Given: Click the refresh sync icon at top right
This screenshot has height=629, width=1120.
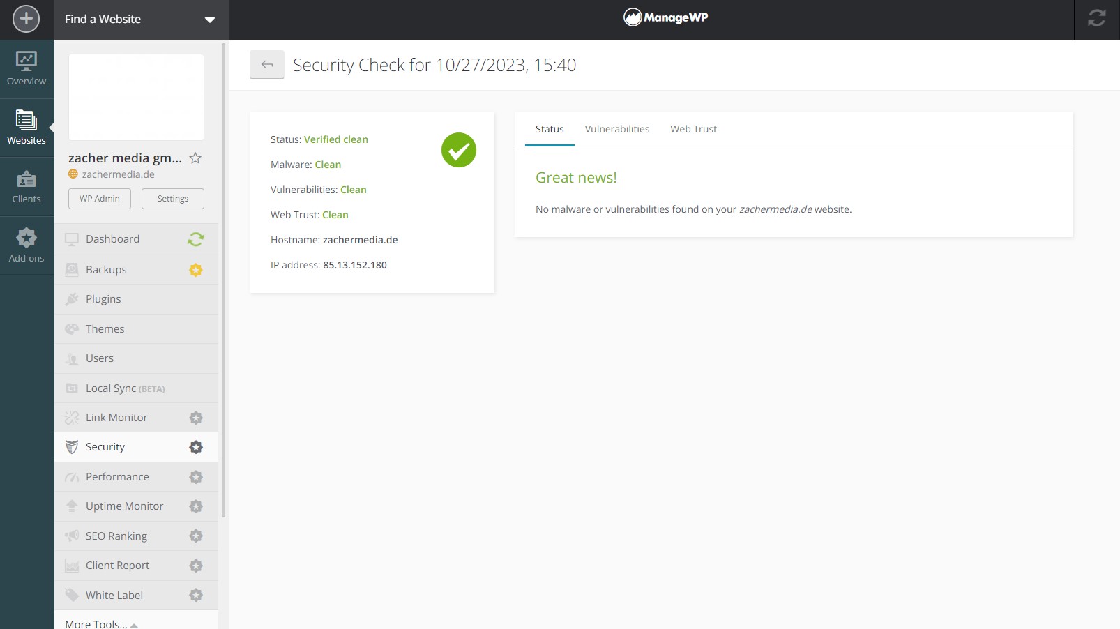Looking at the screenshot, I should pyautogui.click(x=1096, y=19).
